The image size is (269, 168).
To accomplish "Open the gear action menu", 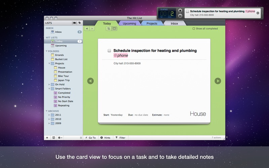I will click(x=60, y=138).
